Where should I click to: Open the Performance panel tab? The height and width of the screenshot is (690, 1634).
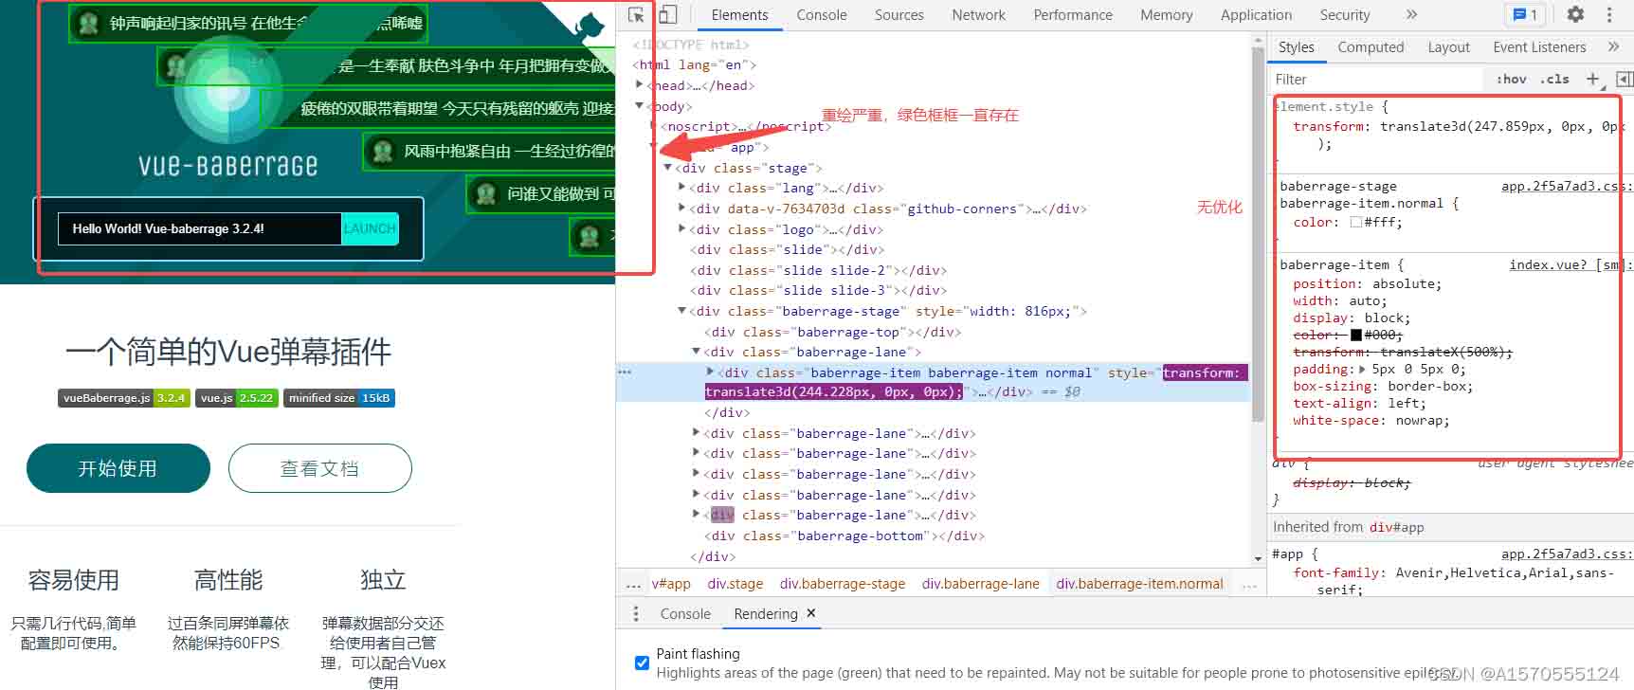(x=1073, y=15)
